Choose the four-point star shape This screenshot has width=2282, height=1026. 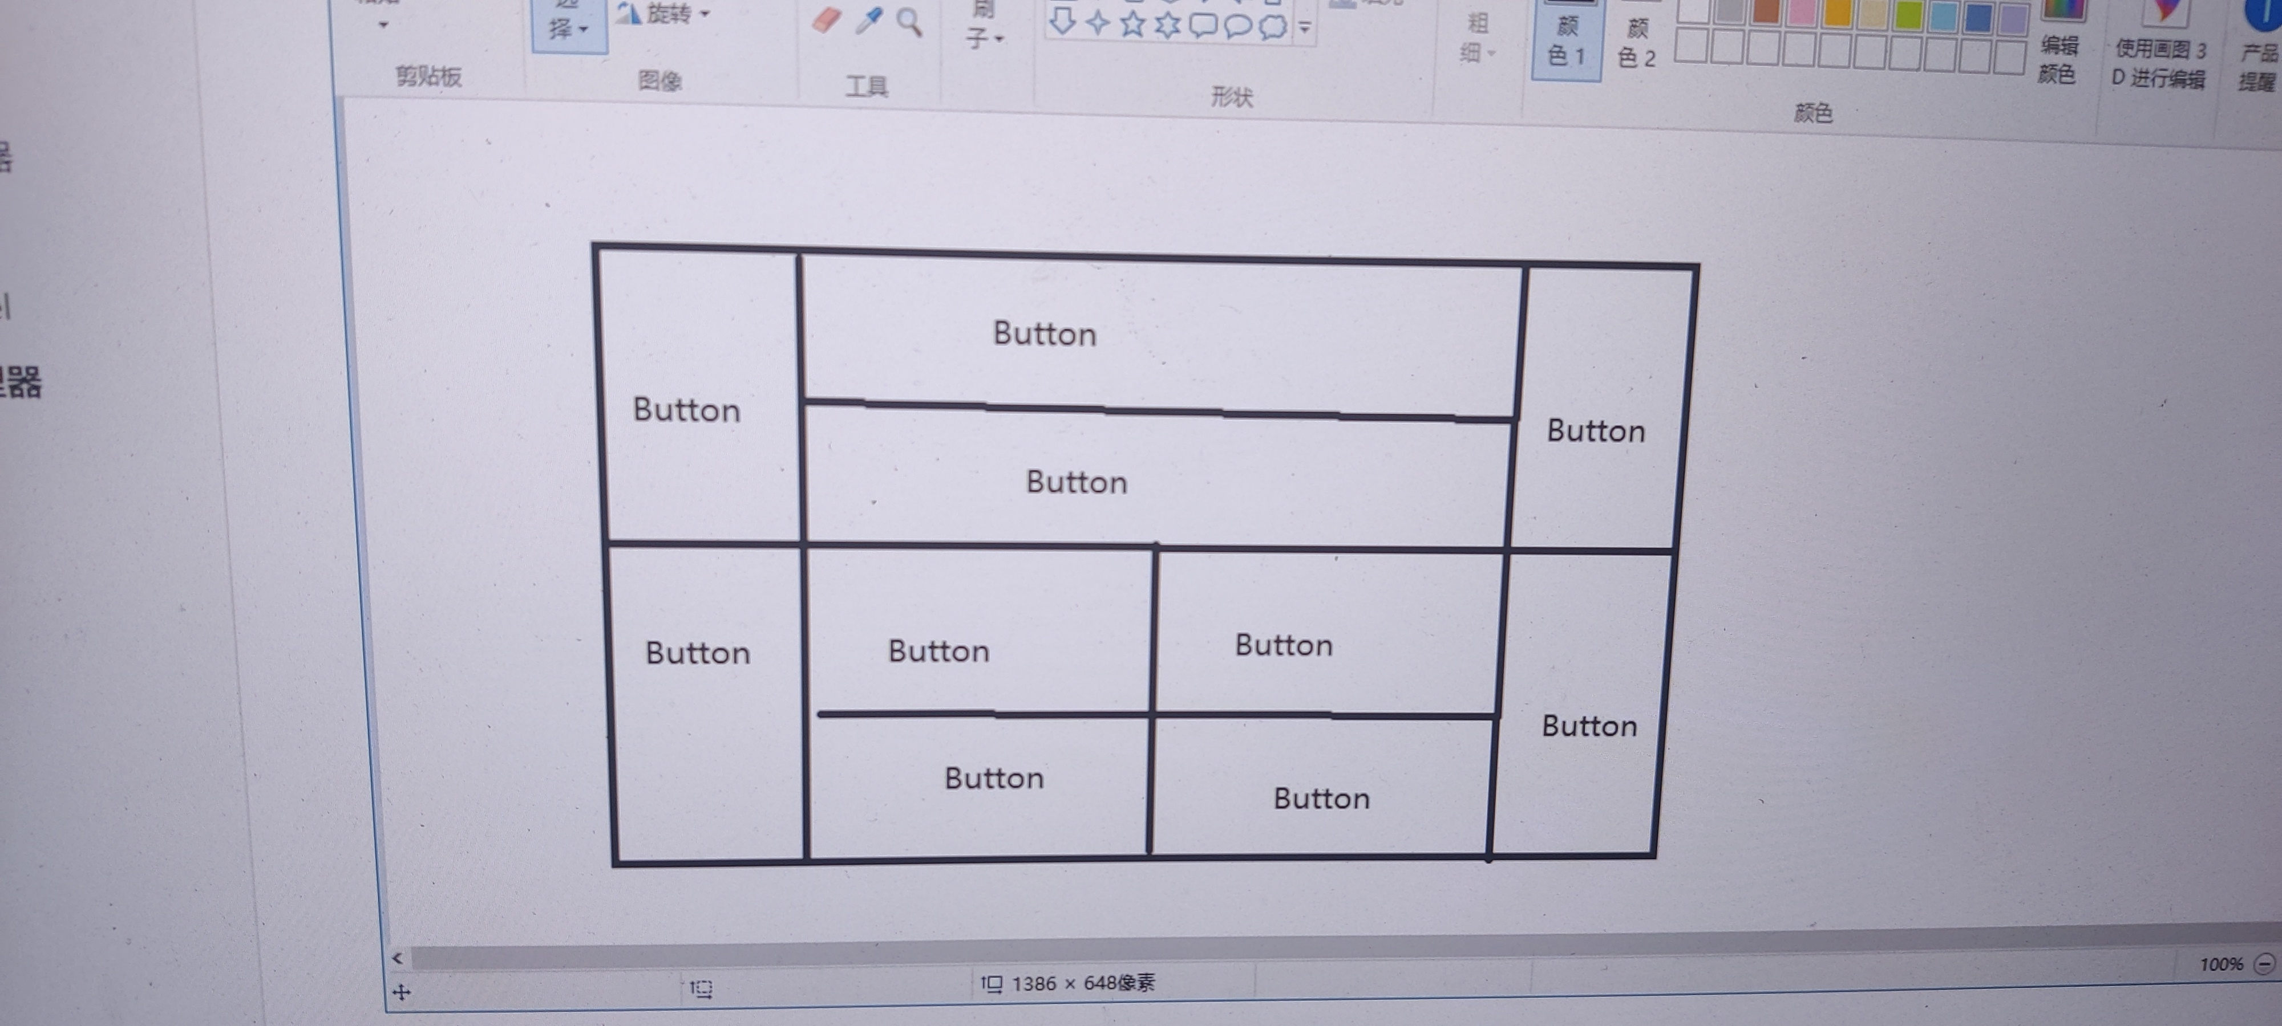(1098, 22)
